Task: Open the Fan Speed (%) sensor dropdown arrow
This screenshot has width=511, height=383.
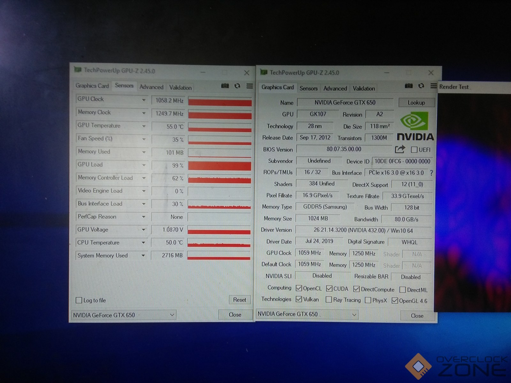Action: click(144, 139)
